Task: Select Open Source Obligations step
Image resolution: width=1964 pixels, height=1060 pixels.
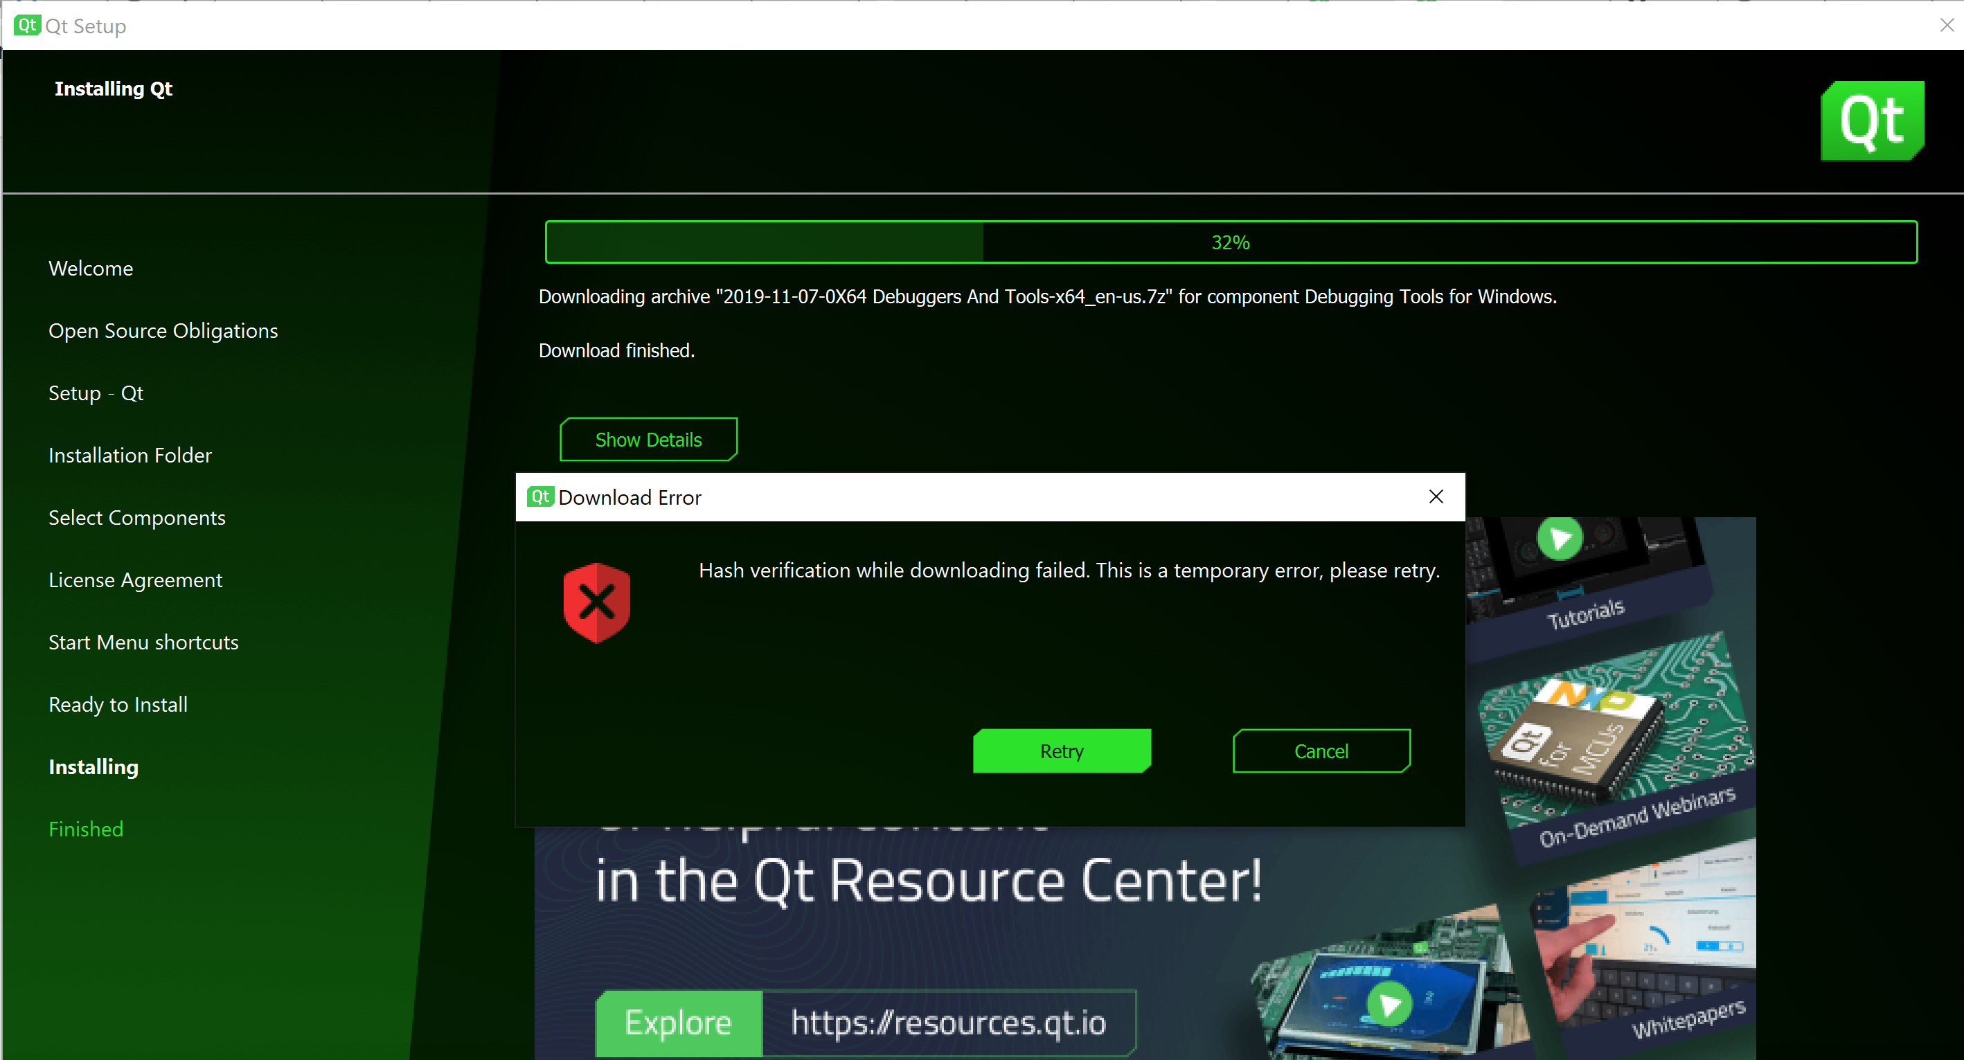Action: [163, 331]
